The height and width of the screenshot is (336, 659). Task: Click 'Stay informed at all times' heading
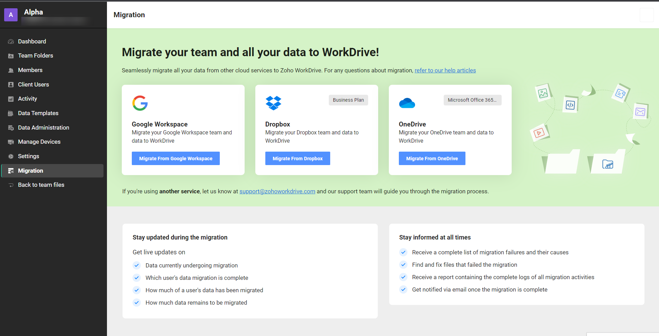435,237
